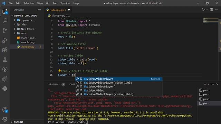
Task: Open the Help menu
Action: (x=76, y=3)
